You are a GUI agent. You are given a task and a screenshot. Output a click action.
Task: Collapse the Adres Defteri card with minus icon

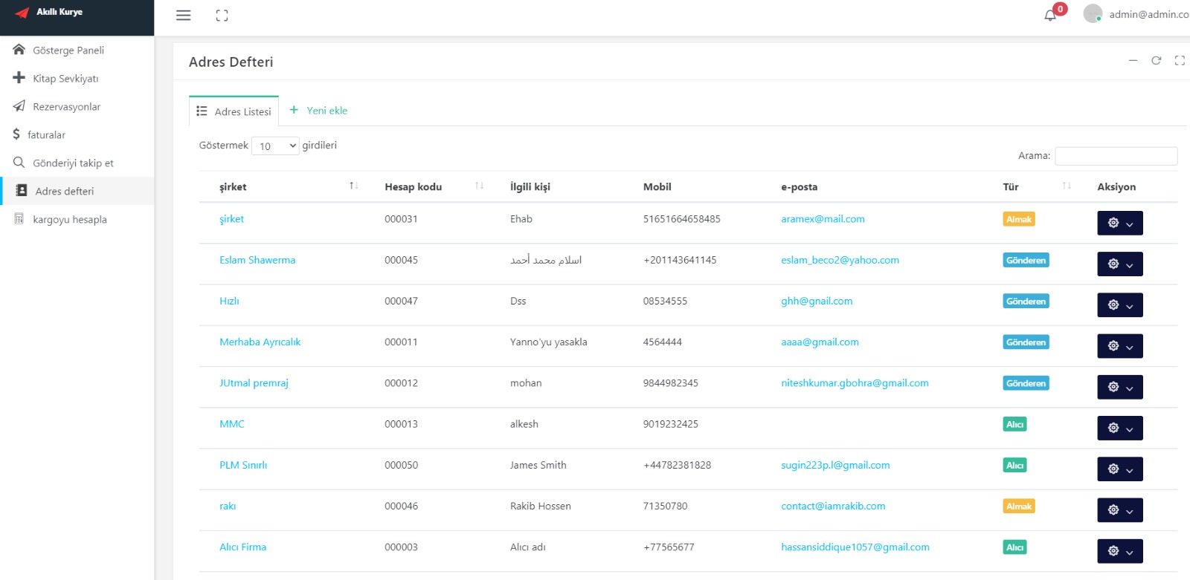pos(1133,61)
